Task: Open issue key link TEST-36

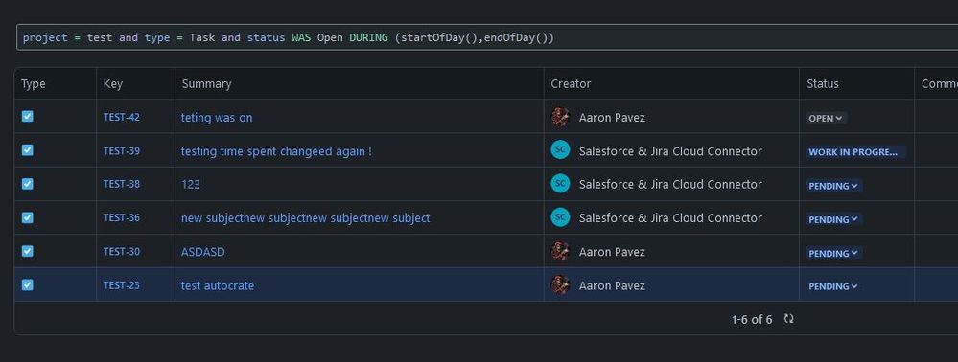Action: click(121, 217)
